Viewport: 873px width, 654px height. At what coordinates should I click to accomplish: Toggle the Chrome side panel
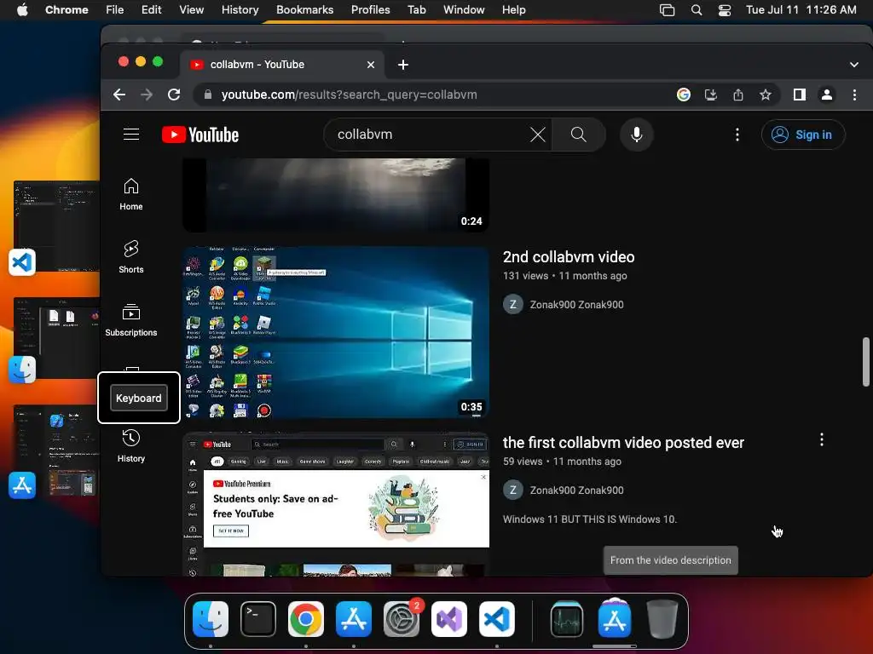point(800,95)
